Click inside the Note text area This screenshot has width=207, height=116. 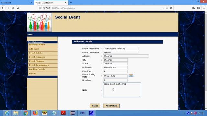(x=122, y=90)
